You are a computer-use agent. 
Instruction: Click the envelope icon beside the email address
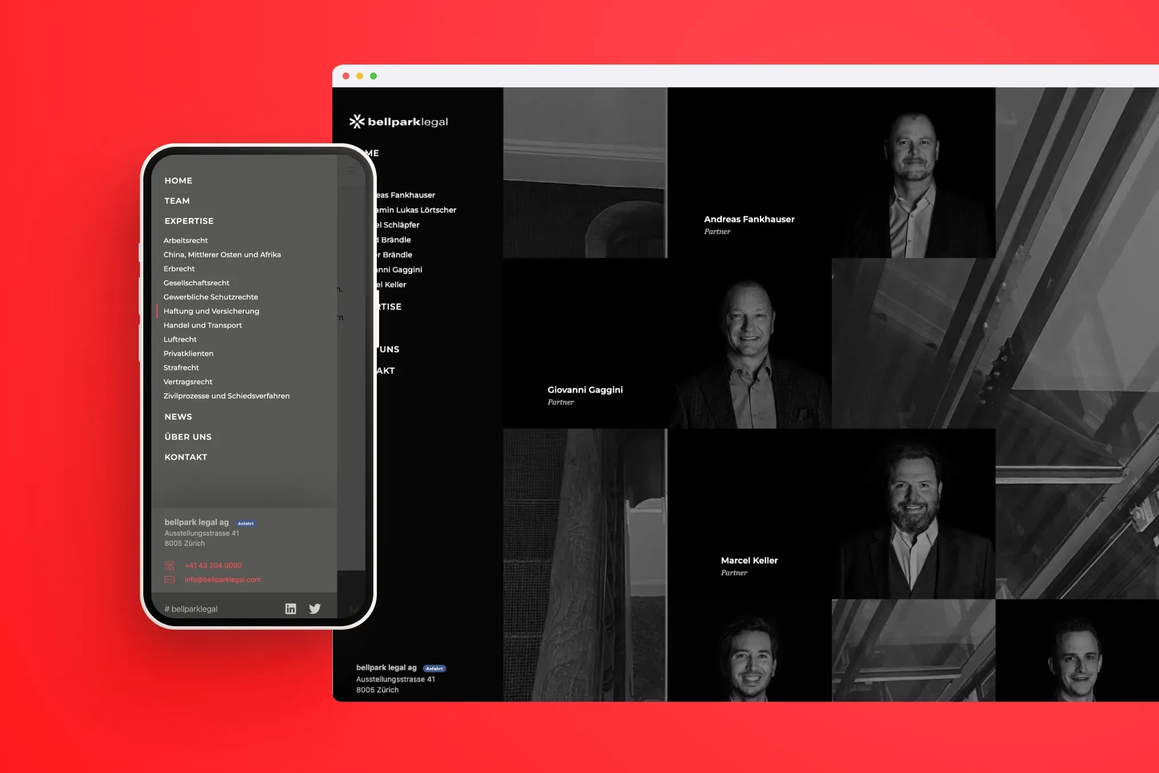pyautogui.click(x=170, y=579)
